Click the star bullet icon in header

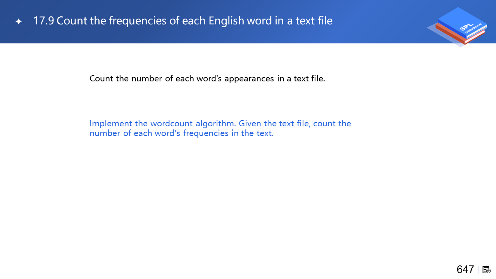click(x=19, y=22)
